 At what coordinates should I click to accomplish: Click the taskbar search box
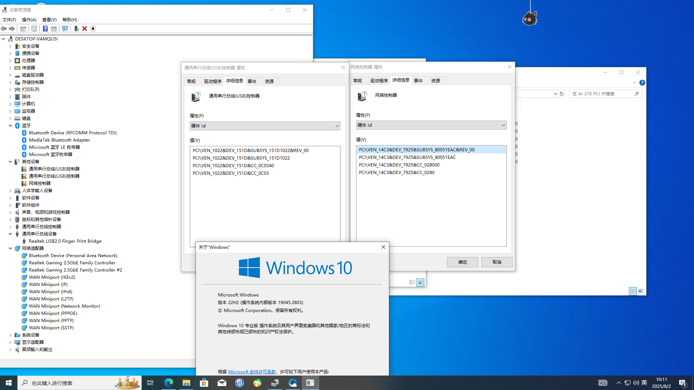coord(80,383)
